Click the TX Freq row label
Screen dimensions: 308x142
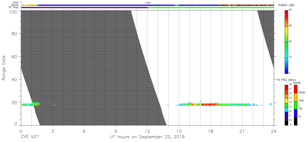(14, 7)
